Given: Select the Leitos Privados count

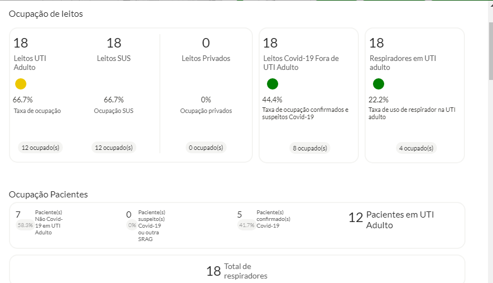Looking at the screenshot, I should 206,43.
